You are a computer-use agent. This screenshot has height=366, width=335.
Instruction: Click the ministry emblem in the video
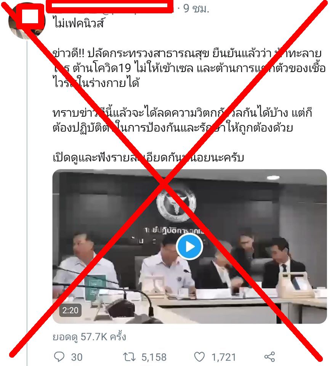(176, 204)
